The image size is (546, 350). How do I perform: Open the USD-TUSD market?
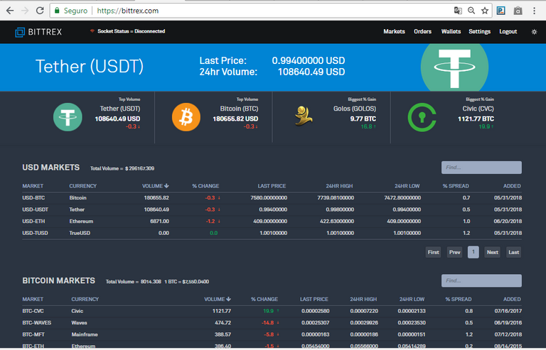35,233
